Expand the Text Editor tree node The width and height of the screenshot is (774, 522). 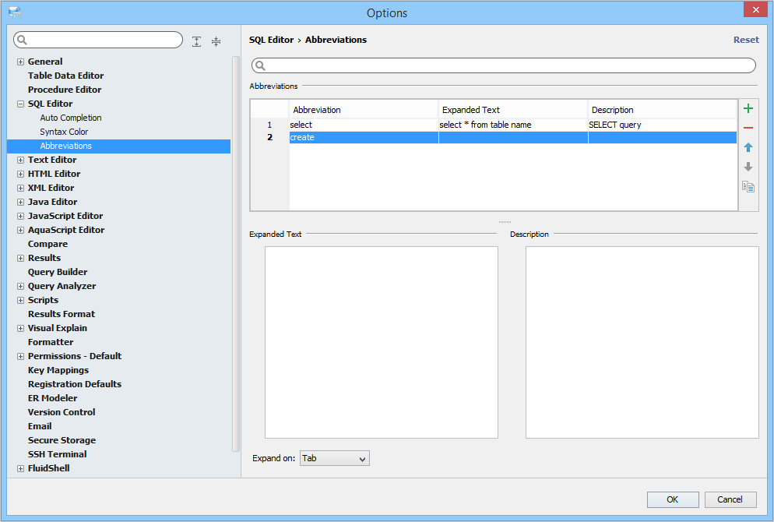coord(20,160)
